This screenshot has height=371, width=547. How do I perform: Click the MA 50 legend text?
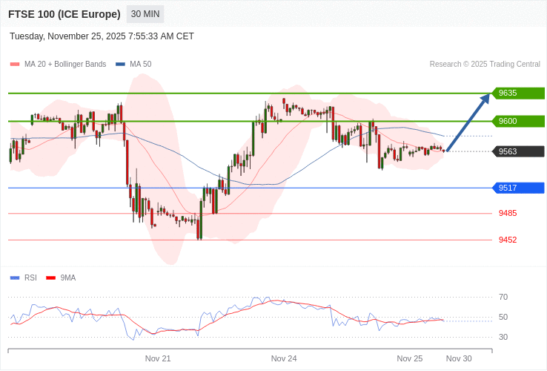pyautogui.click(x=141, y=65)
